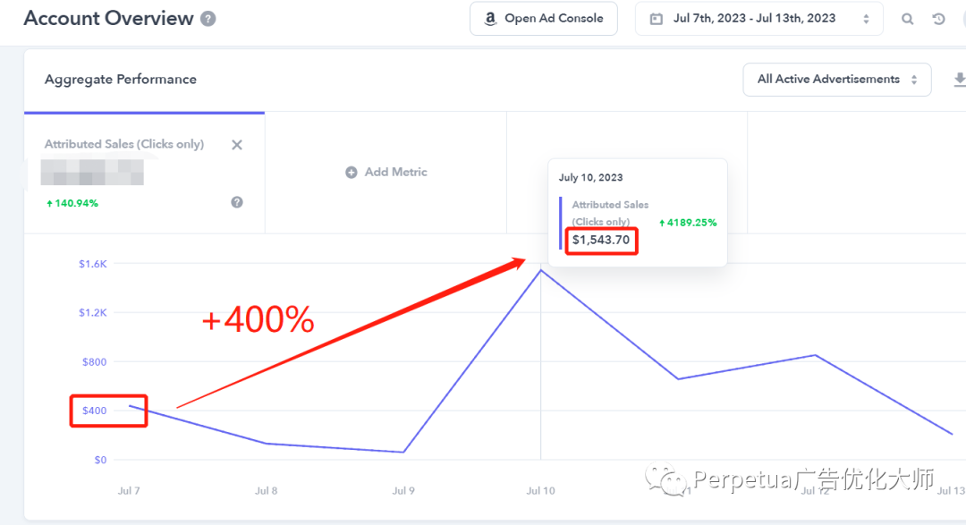966x525 pixels.
Task: Click the Aggregate Performance heading
Action: [x=121, y=80]
